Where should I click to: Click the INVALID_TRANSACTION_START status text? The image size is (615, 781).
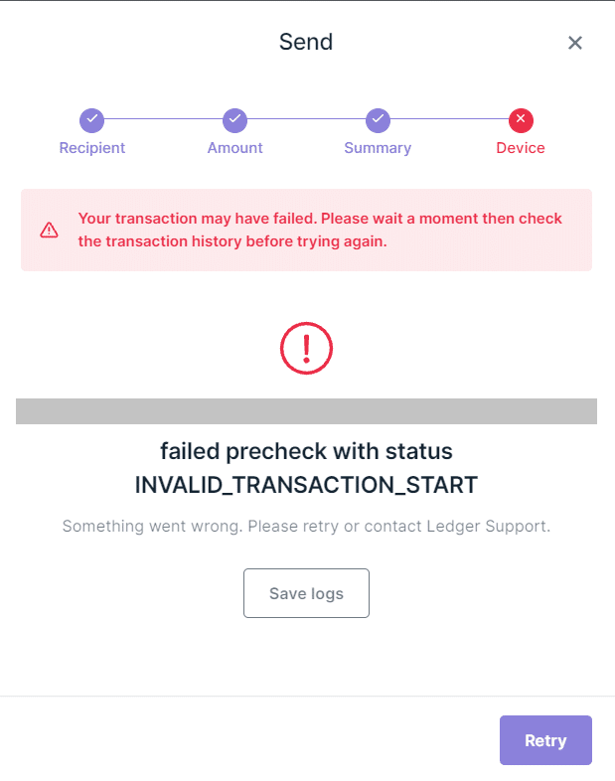click(x=306, y=485)
